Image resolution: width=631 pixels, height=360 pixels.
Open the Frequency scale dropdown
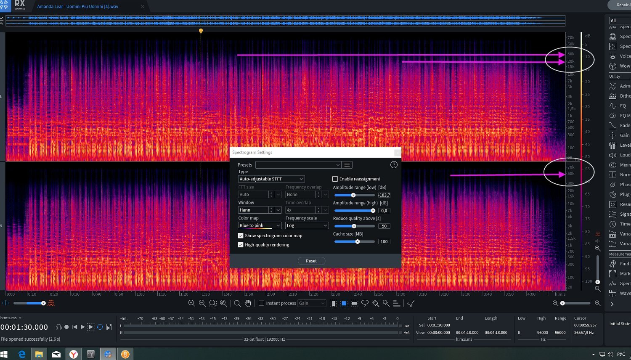(x=307, y=226)
